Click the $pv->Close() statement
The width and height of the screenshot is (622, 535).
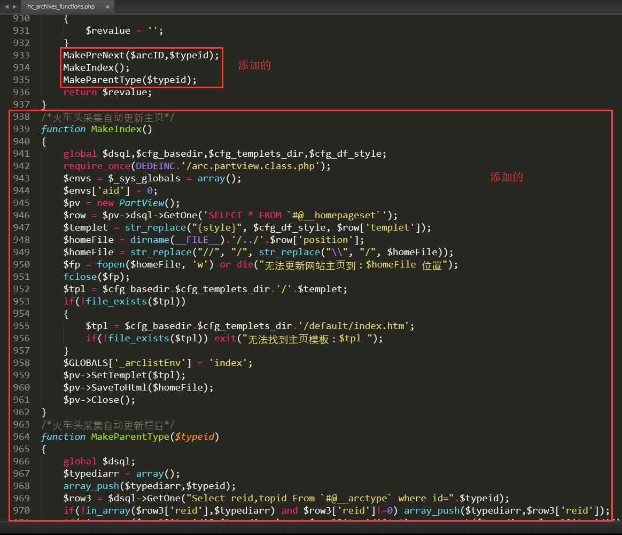point(99,400)
